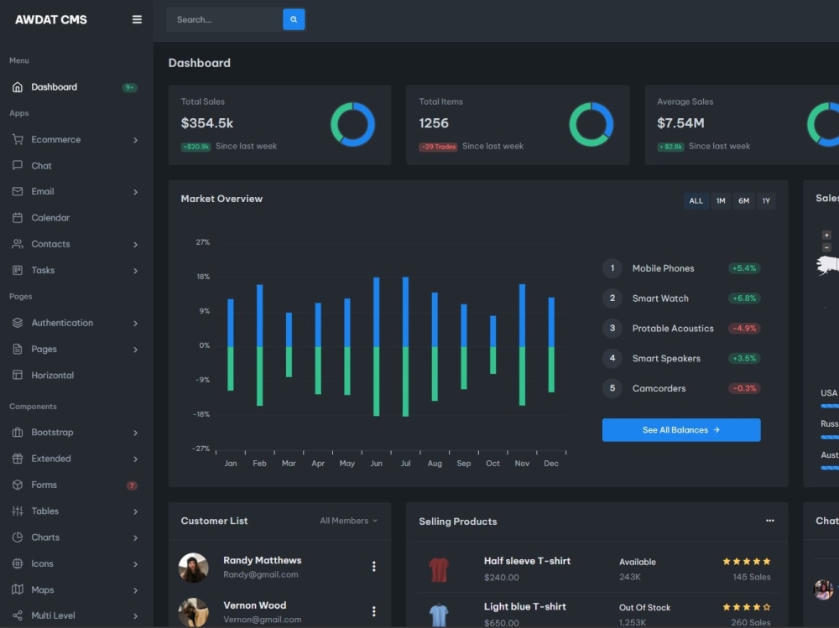This screenshot has width=839, height=628.
Task: Click the Contacts people icon
Action: click(x=18, y=244)
